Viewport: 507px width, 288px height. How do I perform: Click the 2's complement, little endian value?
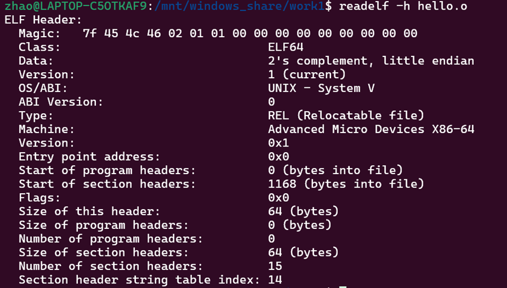pyautogui.click(x=371, y=61)
